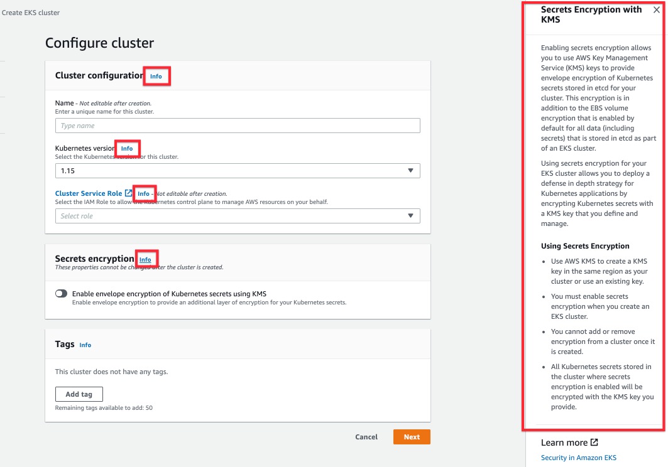Click 'Enter a unique name for this cluster.' text
Screen dimensions: 668x467
(104, 112)
